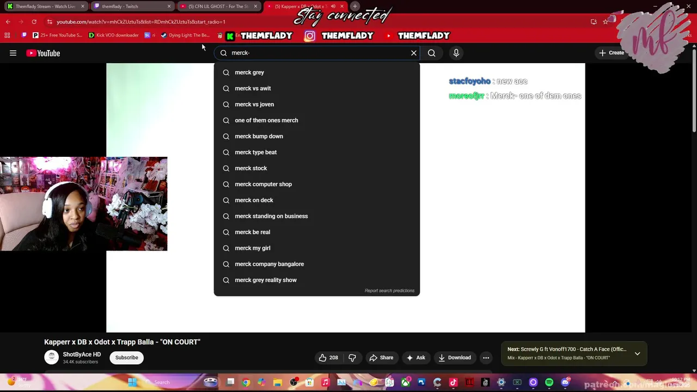Like the video with thumbs up
Viewport: 697px width, 392px height.
(328, 358)
